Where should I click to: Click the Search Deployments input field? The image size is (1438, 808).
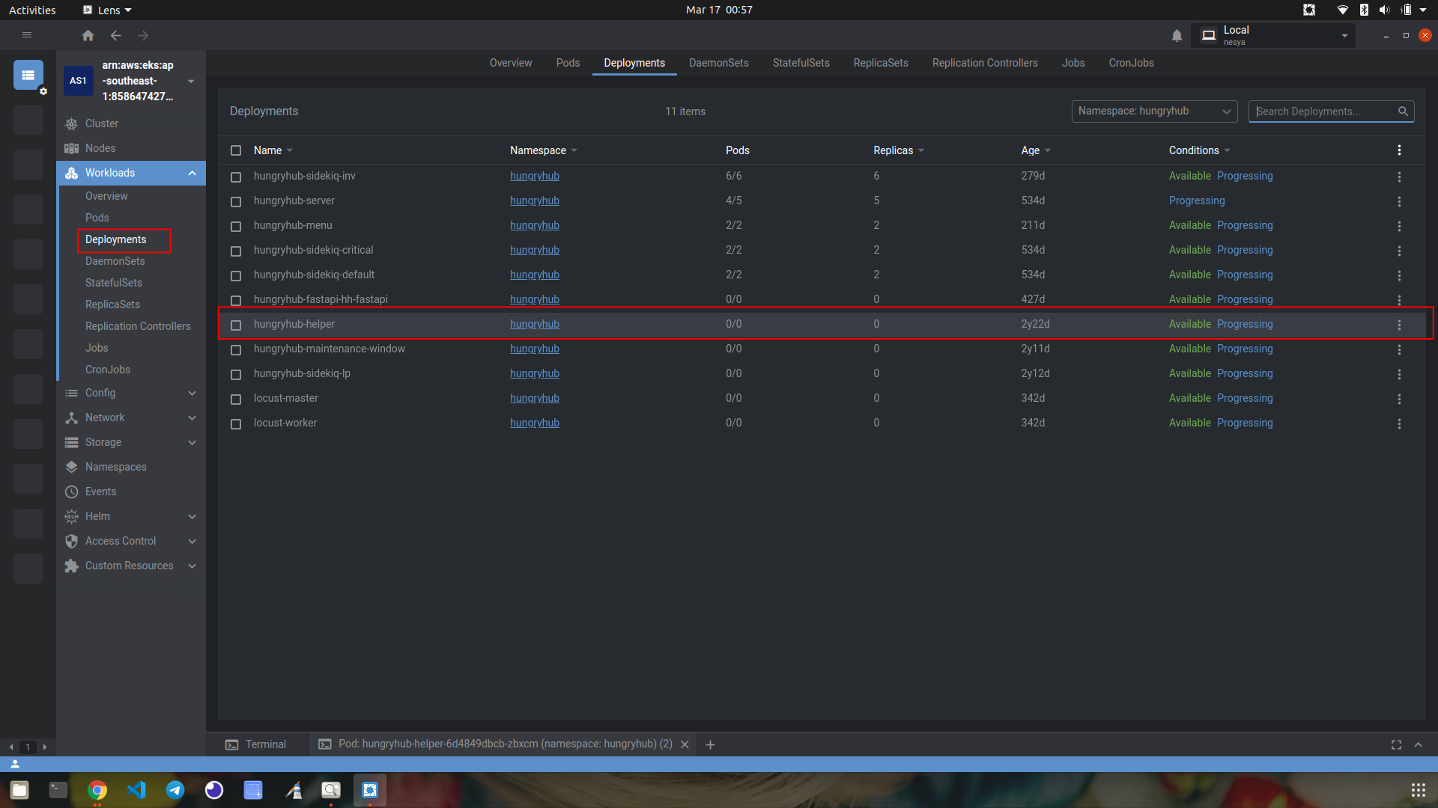tap(1322, 111)
